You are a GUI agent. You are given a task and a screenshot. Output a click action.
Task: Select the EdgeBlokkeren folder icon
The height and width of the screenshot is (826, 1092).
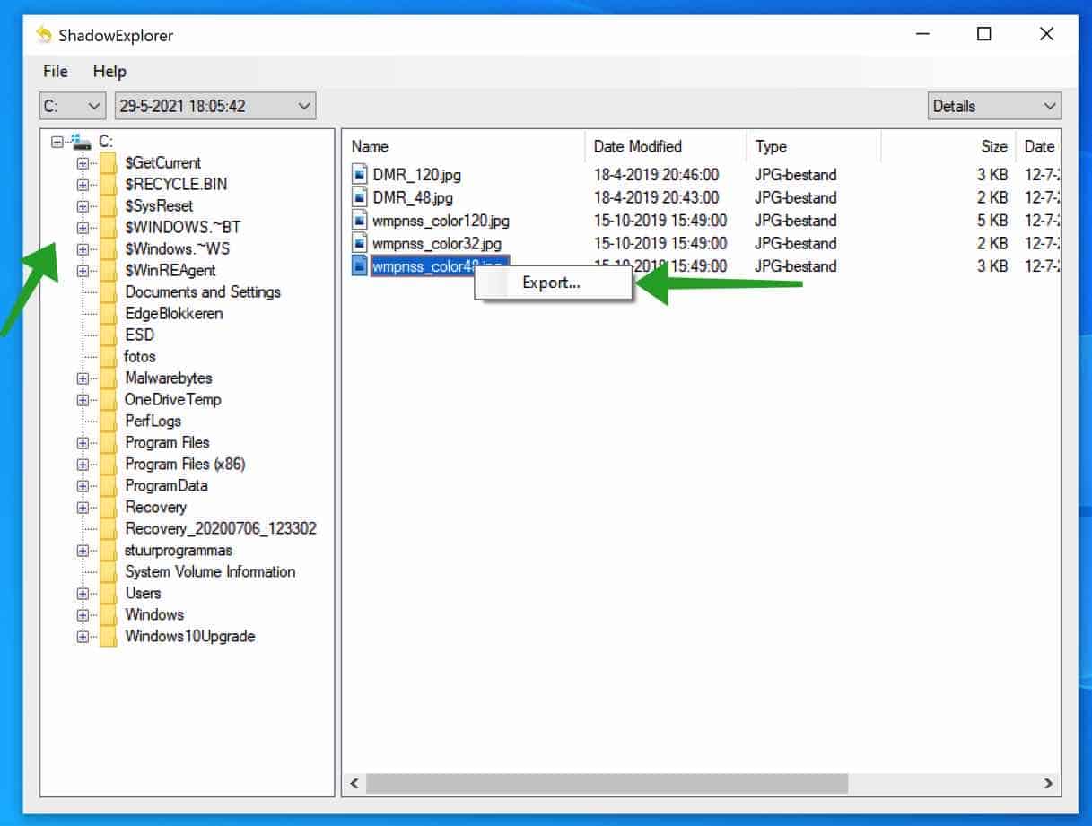tap(109, 313)
